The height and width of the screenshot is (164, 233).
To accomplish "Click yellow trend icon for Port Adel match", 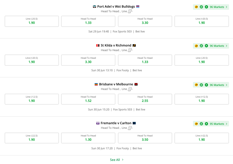I will tap(196, 7).
